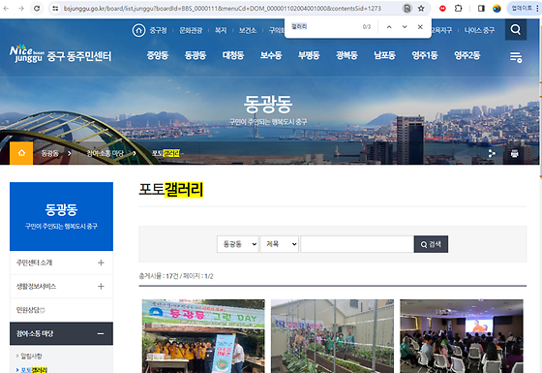Open site information icon in address bar

pos(55,9)
